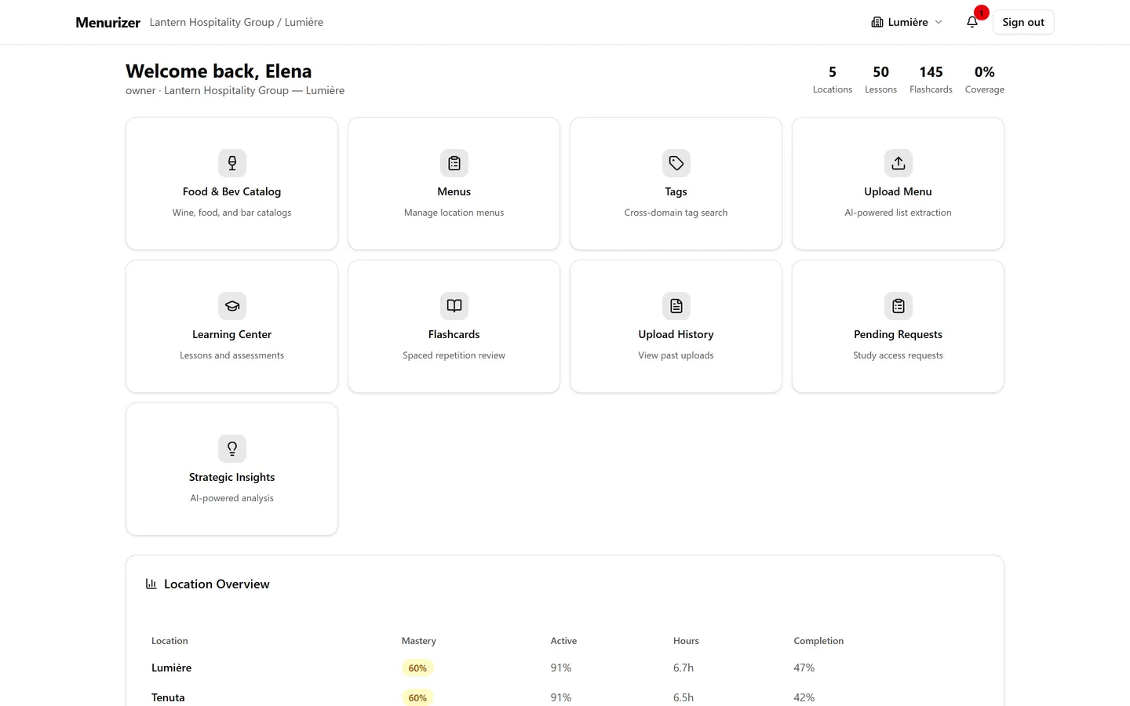1130x706 pixels.
Task: Go to Menurizer home logo
Action: coord(108,22)
